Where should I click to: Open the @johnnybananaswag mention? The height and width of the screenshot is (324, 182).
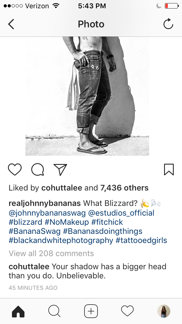[x=47, y=213]
